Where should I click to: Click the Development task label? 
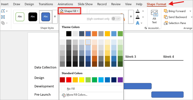44,86
